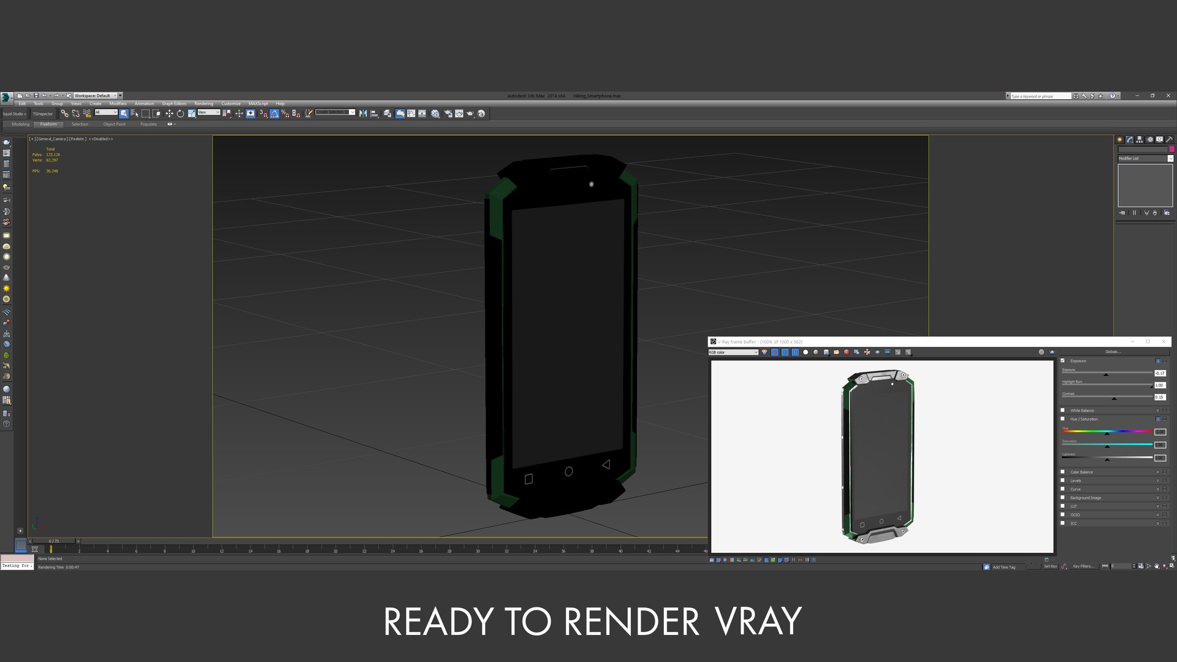This screenshot has height=662, width=1177.
Task: Click the keyword search input field
Action: pyautogui.click(x=1040, y=96)
